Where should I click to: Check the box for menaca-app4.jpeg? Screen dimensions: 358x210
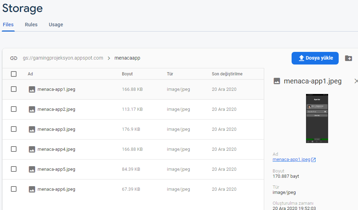coord(14,149)
